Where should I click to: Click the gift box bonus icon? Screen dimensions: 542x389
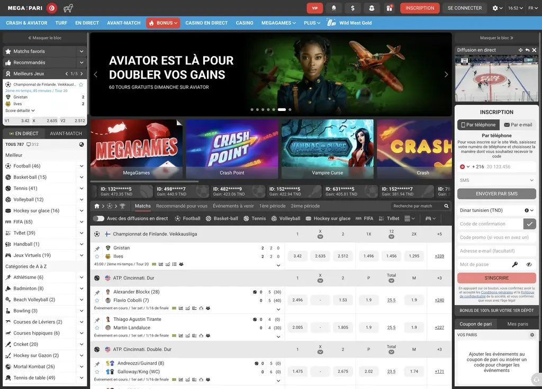coord(389,8)
